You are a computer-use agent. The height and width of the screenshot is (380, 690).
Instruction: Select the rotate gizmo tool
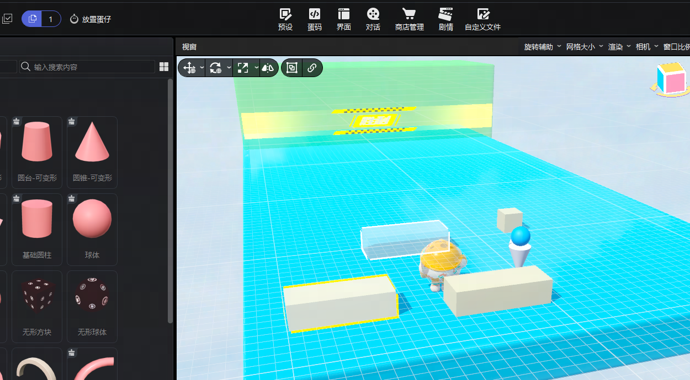tap(215, 68)
